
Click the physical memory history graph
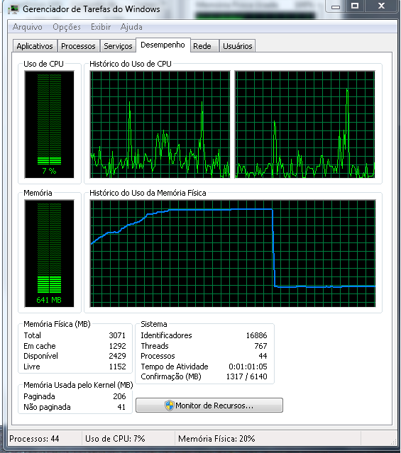pyautogui.click(x=233, y=253)
